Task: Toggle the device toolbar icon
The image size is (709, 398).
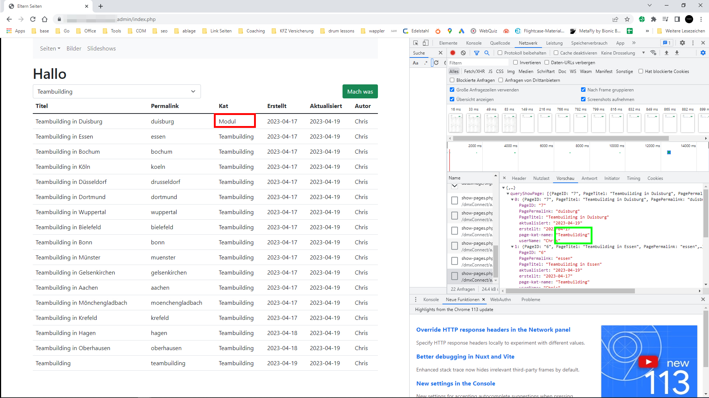Action: click(425, 43)
